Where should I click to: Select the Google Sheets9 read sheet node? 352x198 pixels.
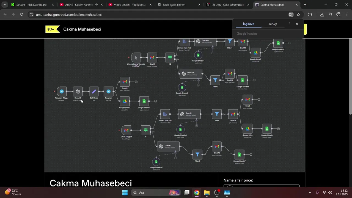pos(156,162)
